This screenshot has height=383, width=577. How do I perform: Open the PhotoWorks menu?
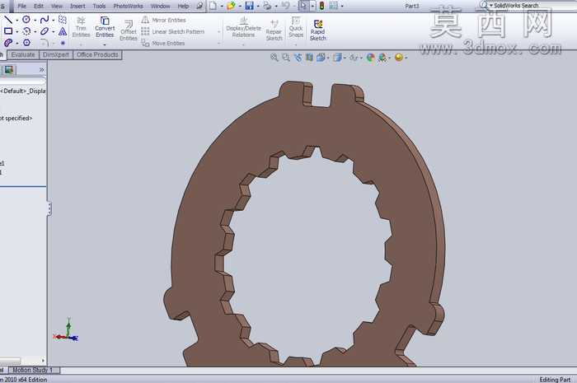pos(128,6)
